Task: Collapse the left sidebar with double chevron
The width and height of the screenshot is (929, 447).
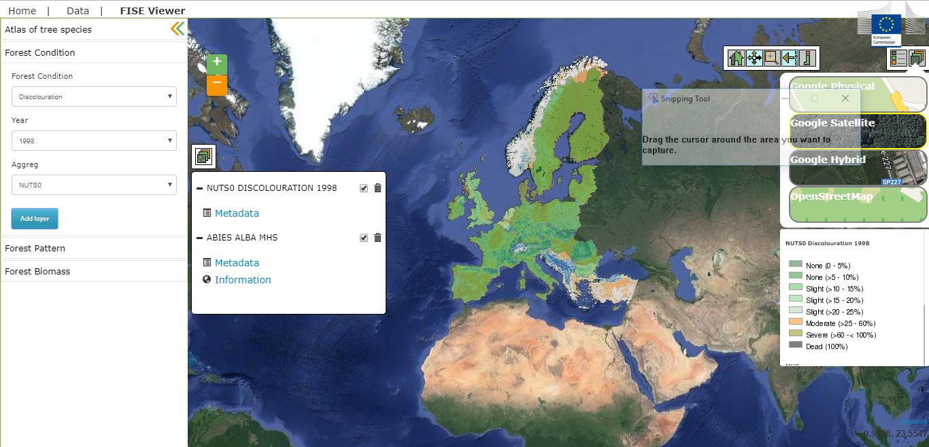Action: 178,29
